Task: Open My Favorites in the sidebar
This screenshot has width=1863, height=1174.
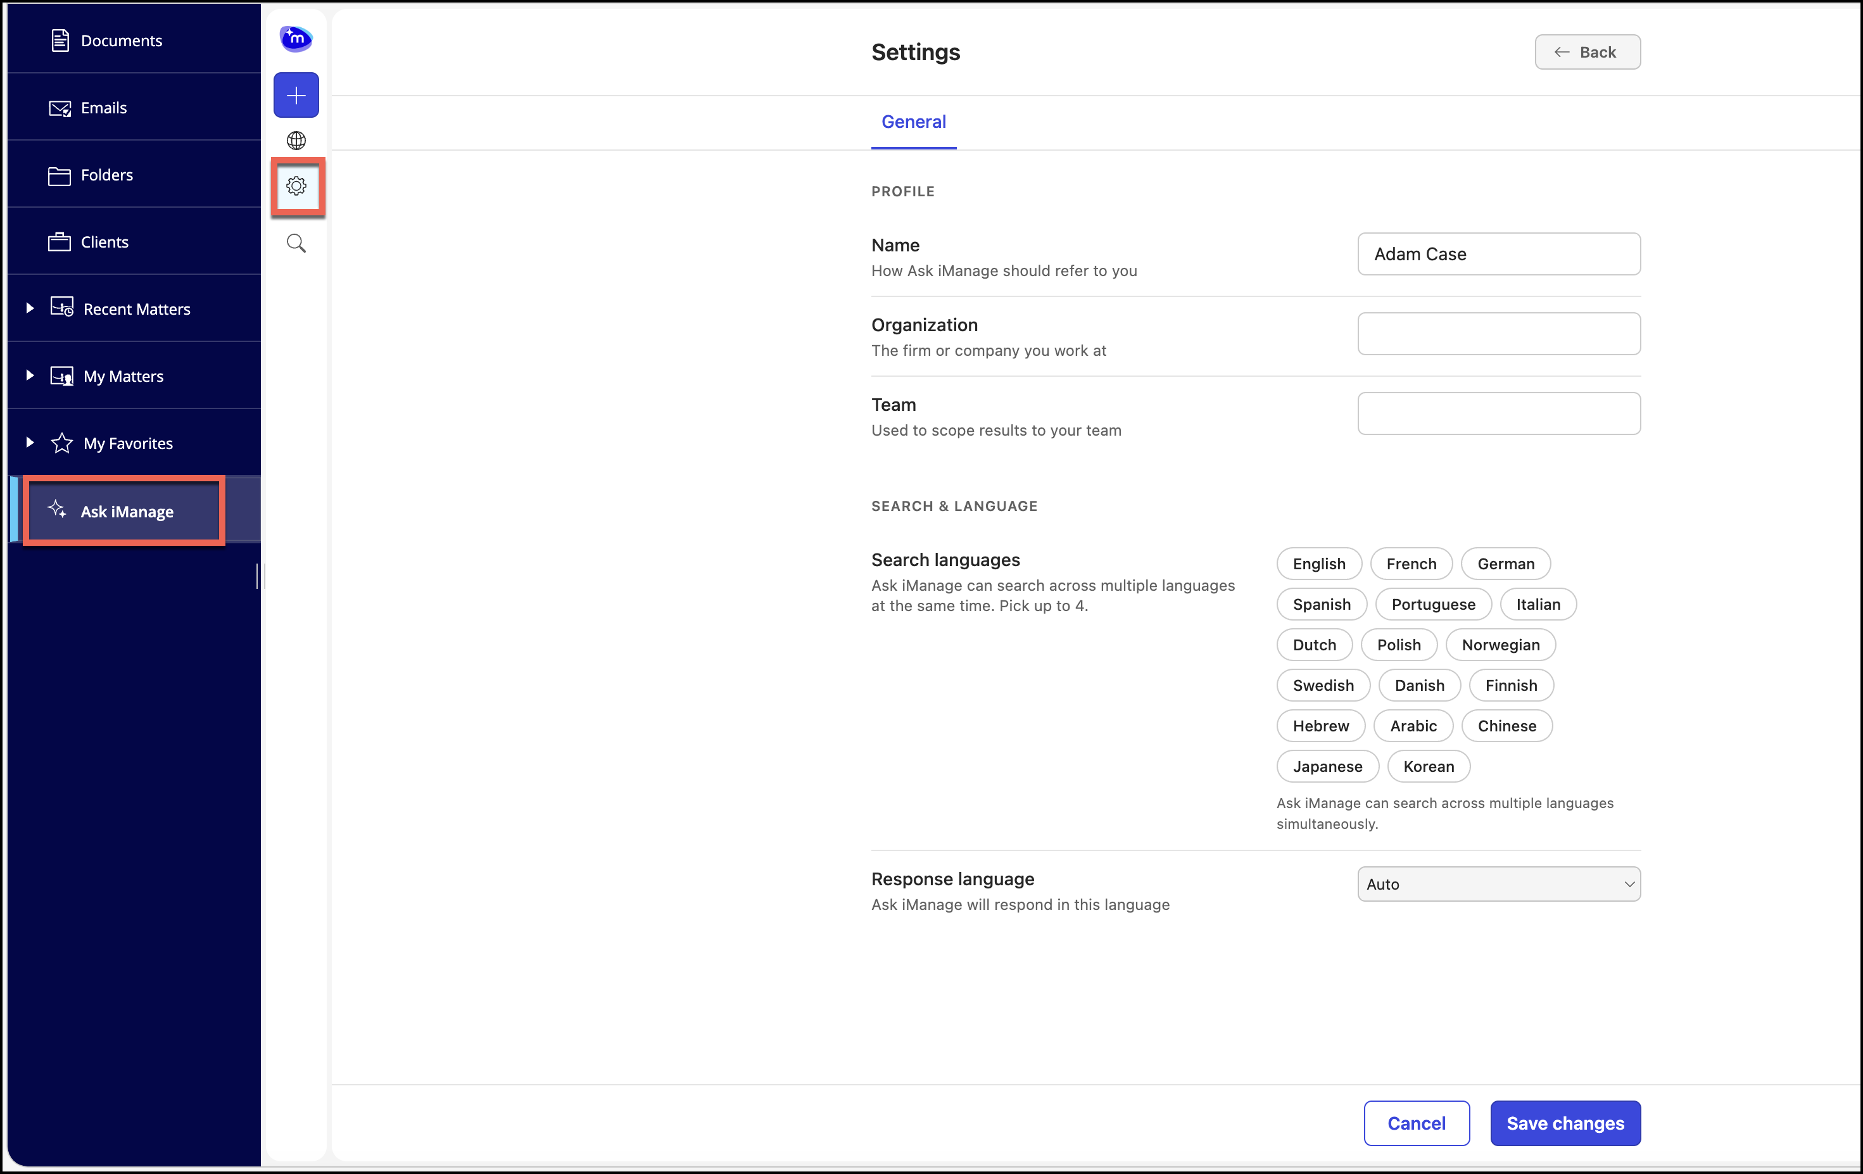Action: (134, 443)
